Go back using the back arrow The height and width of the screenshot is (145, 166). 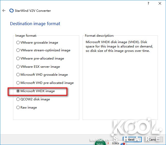[4, 11]
